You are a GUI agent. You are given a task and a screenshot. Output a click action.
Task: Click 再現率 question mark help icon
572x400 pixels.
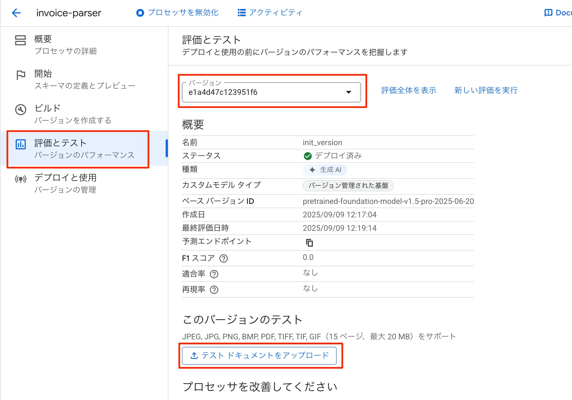tap(214, 290)
